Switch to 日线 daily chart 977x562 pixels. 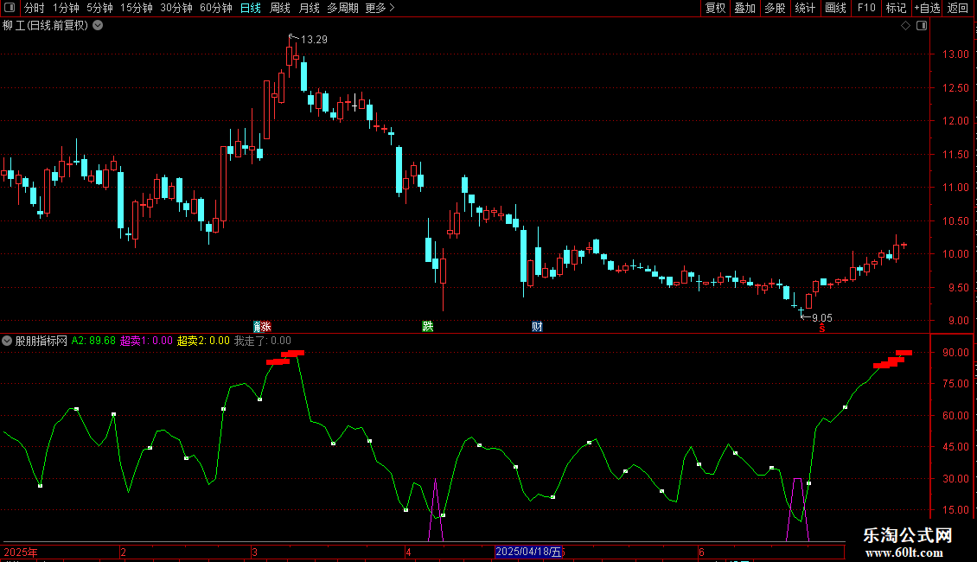(251, 8)
